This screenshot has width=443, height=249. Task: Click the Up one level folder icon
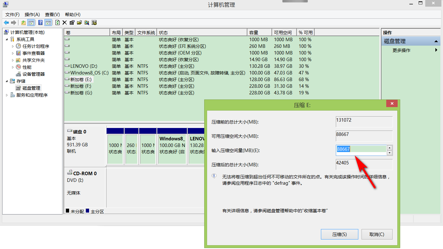pos(23,22)
